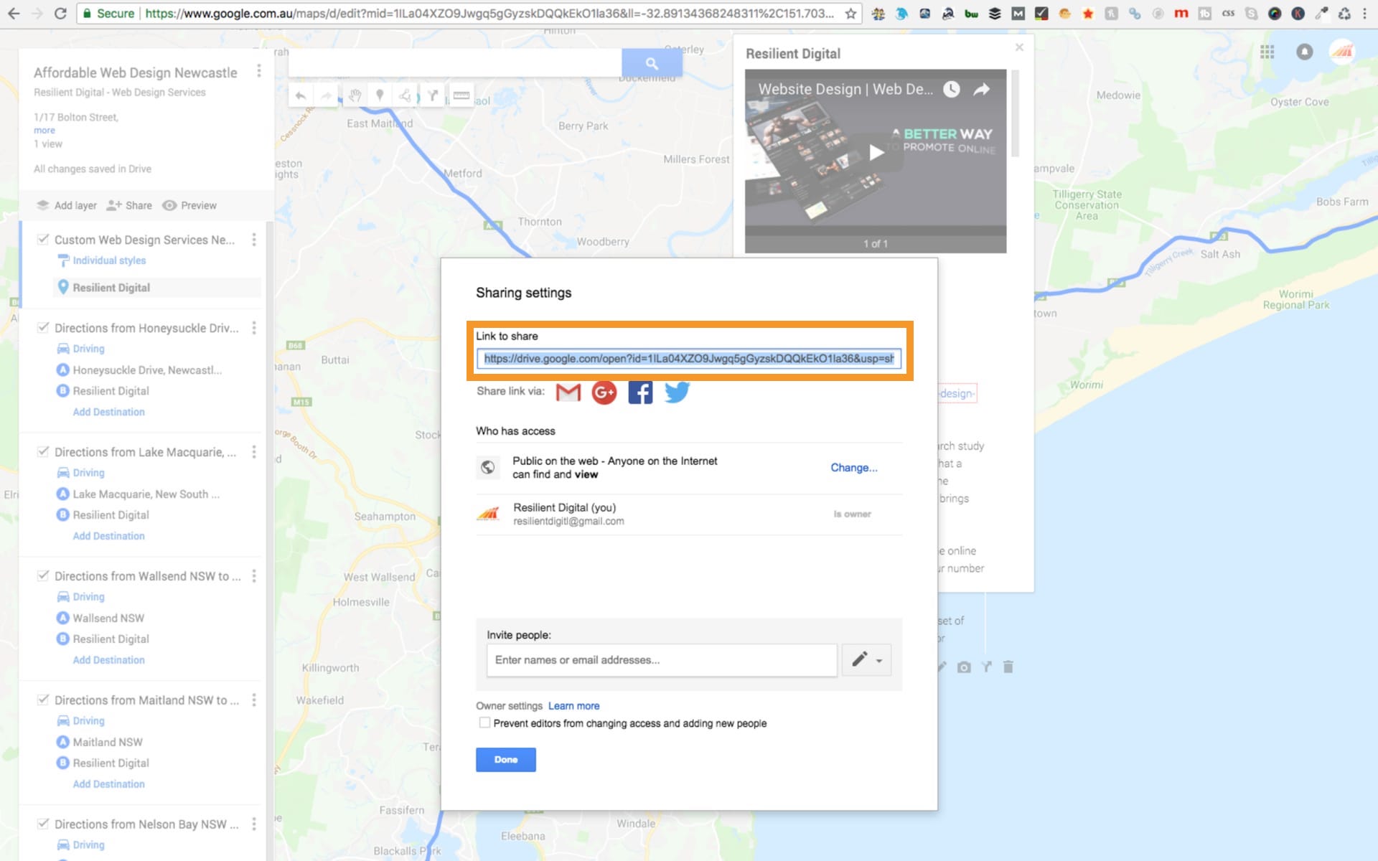Bookmark page with the star icon
This screenshot has width=1378, height=861.
(850, 14)
